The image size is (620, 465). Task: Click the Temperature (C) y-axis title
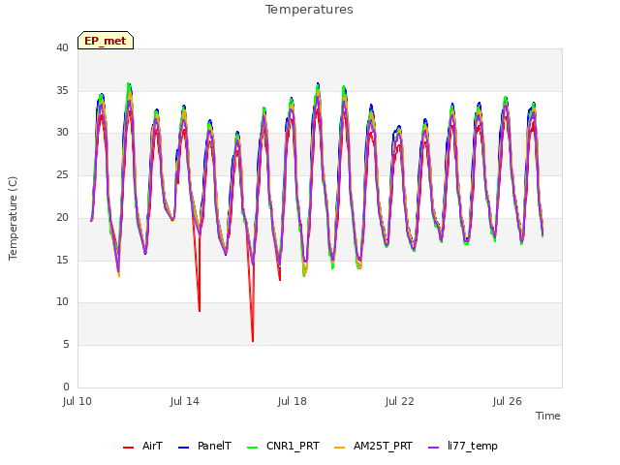click(x=13, y=218)
